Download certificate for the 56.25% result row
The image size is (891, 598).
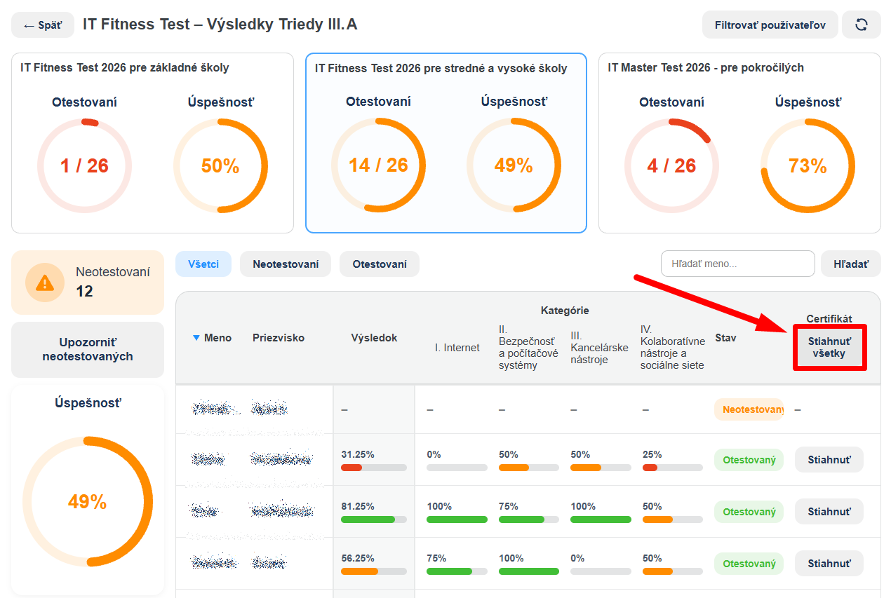point(829,564)
